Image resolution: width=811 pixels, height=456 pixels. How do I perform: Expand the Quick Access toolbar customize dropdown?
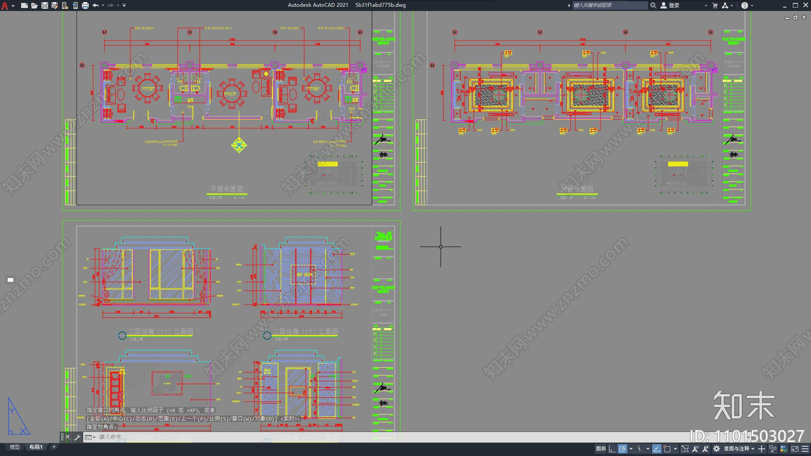(124, 5)
